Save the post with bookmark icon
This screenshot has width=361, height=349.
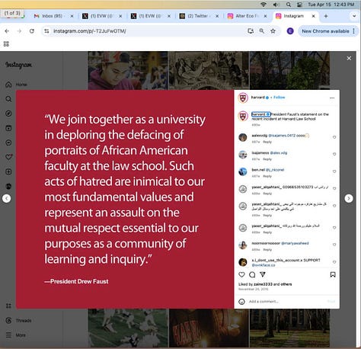point(333,274)
